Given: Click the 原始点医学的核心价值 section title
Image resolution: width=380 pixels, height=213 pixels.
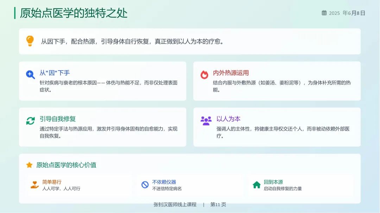Looking at the screenshot, I should point(66,165).
